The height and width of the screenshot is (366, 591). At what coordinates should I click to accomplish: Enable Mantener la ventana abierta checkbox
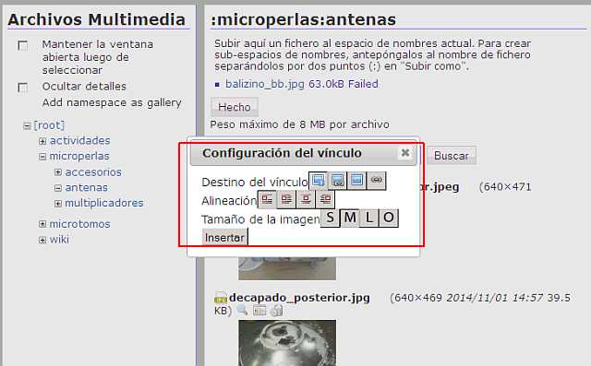point(23,46)
